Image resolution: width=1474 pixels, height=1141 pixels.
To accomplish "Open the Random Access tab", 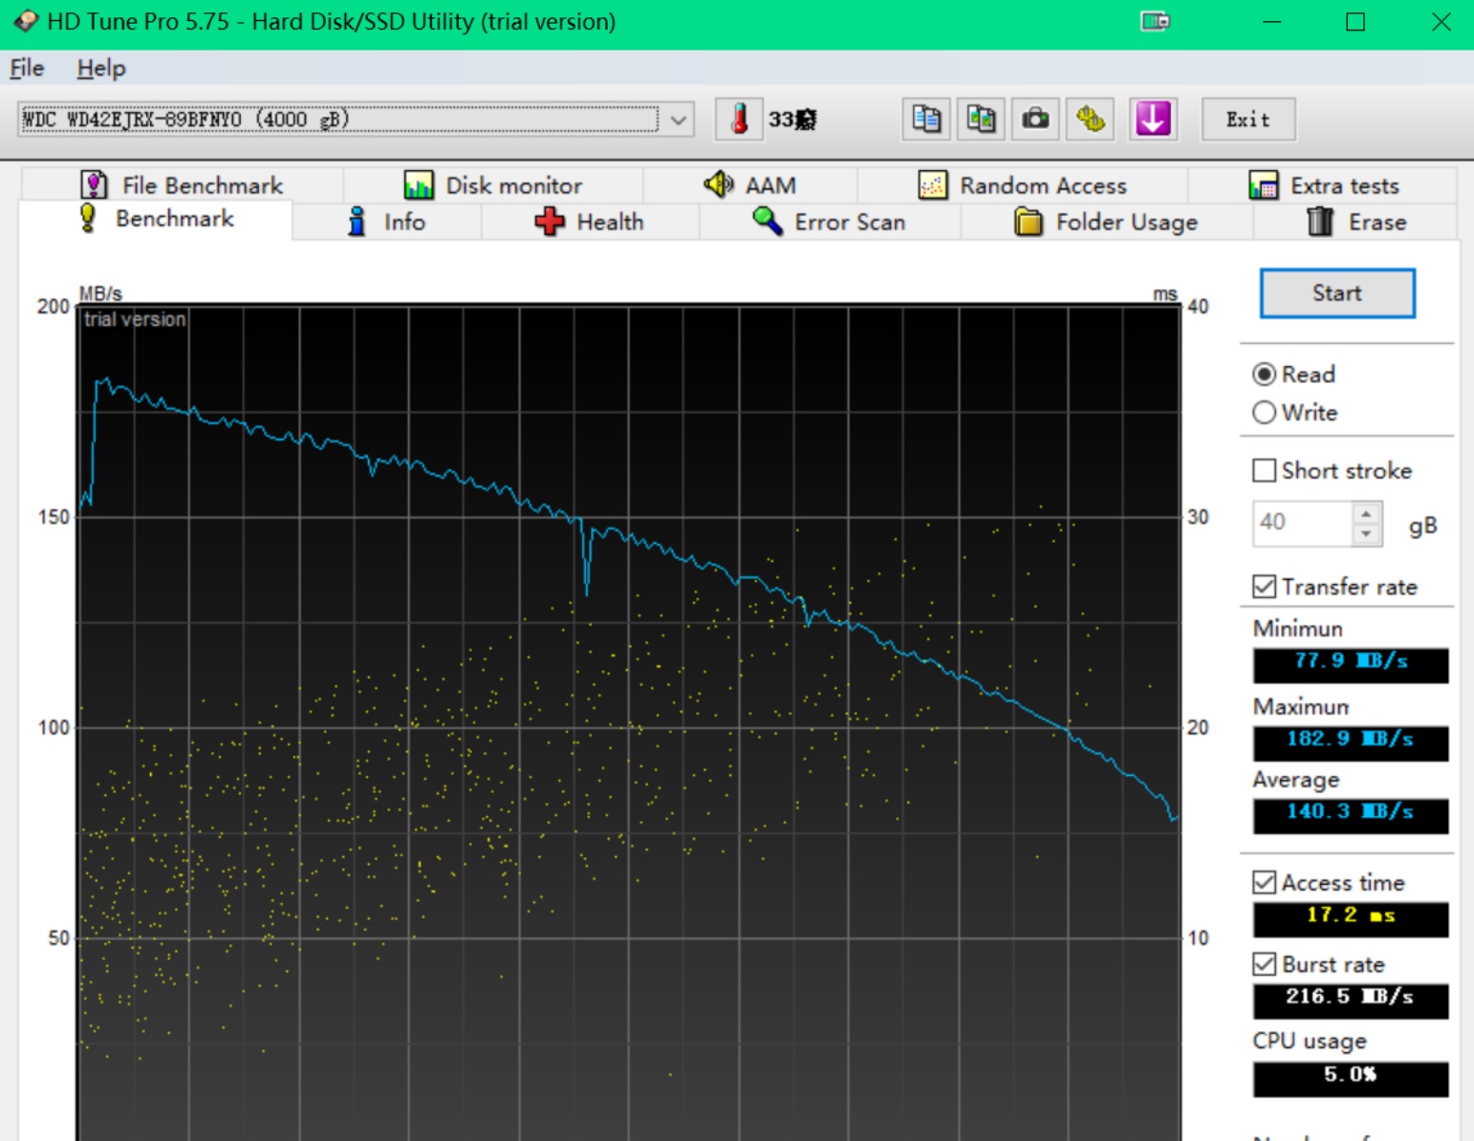I will pyautogui.click(x=1023, y=184).
